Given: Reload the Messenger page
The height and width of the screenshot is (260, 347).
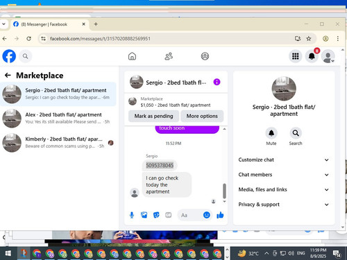Looking at the screenshot, I should (x=28, y=39).
